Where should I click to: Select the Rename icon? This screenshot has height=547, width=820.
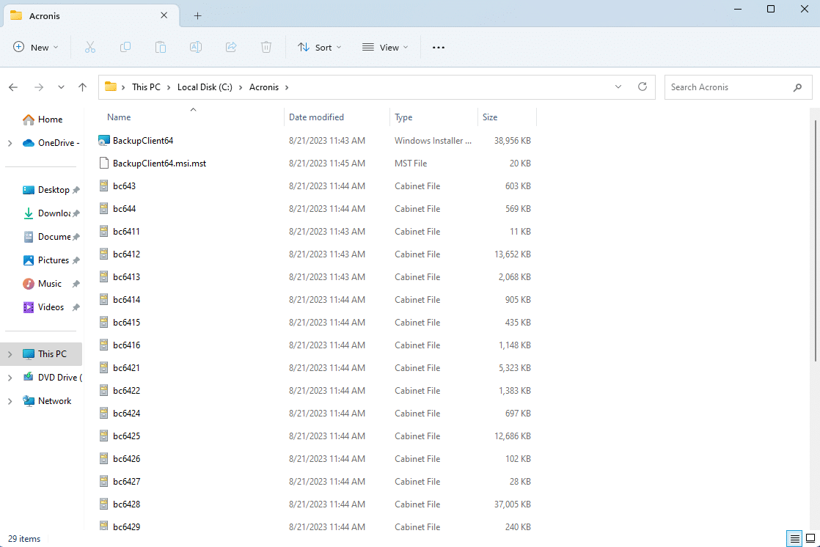(195, 47)
